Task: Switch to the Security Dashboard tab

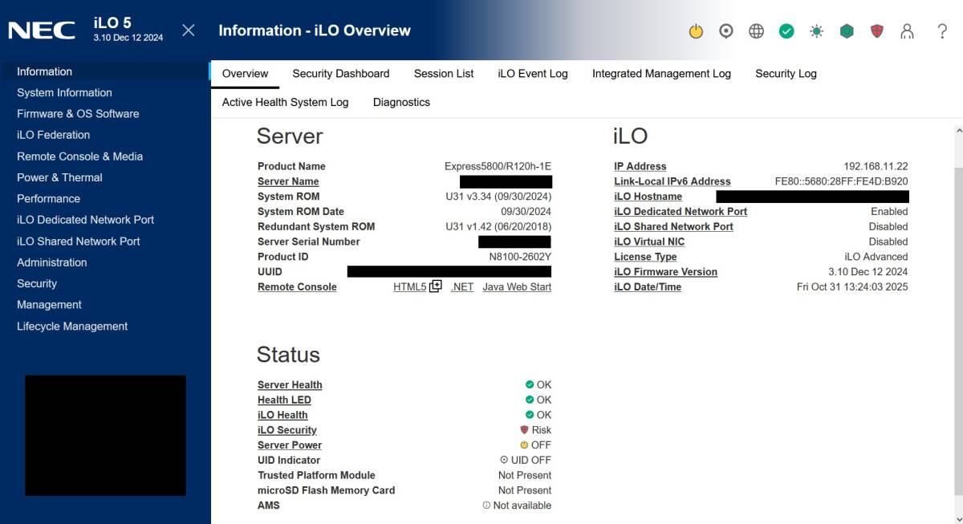Action: 341,74
